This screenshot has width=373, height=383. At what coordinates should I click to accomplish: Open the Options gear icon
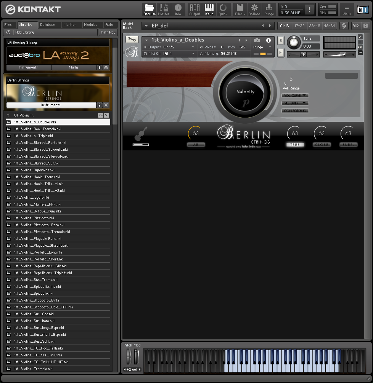[254, 10]
